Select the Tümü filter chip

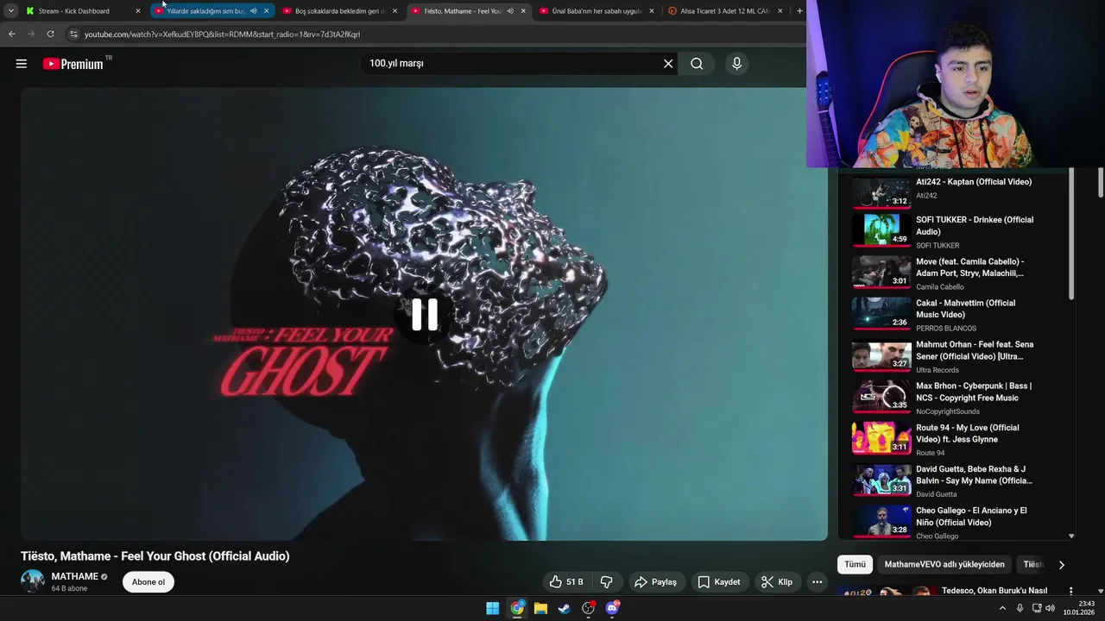855,564
